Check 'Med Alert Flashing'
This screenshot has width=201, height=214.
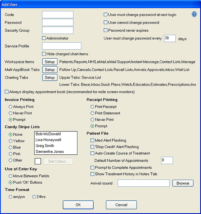(92, 140)
